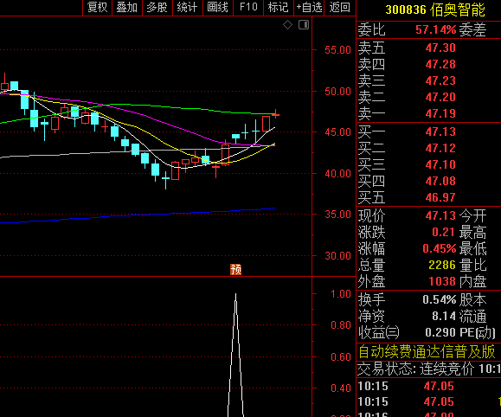
Task: Click the diamond icon above the chart
Action: click(287, 24)
